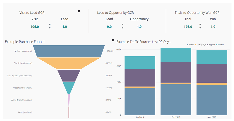
Task: Click the Visitors (awareness) funnel segment
Action: tap(69, 51)
